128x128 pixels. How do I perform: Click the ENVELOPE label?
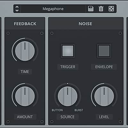pyautogui.click(x=104, y=67)
